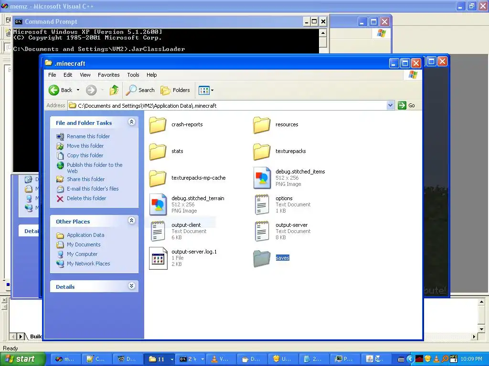The image size is (489, 366).
Task: Toggle the Folders pane button
Action: (x=175, y=90)
